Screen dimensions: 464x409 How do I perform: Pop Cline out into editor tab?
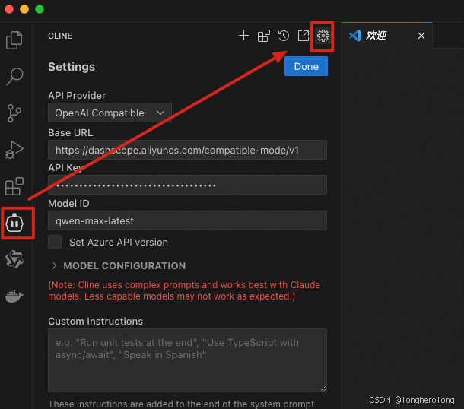point(304,36)
